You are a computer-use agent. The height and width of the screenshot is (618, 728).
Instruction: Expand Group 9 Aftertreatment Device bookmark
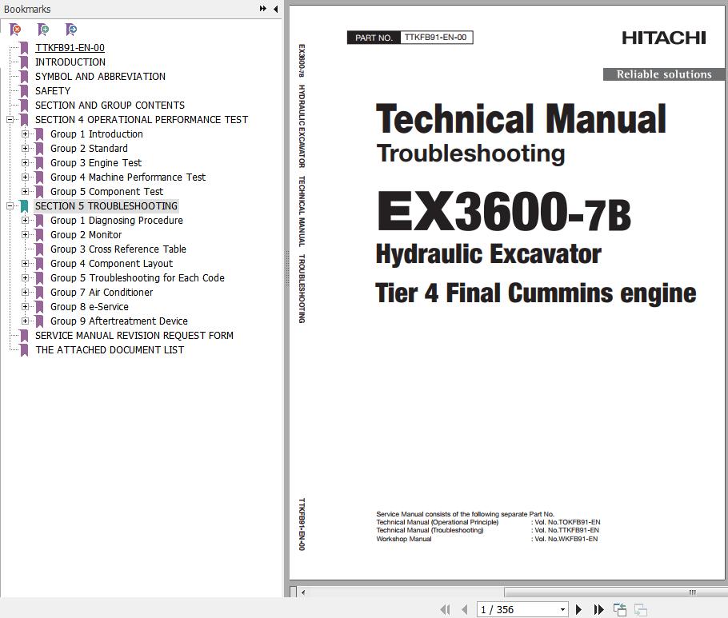coord(25,321)
